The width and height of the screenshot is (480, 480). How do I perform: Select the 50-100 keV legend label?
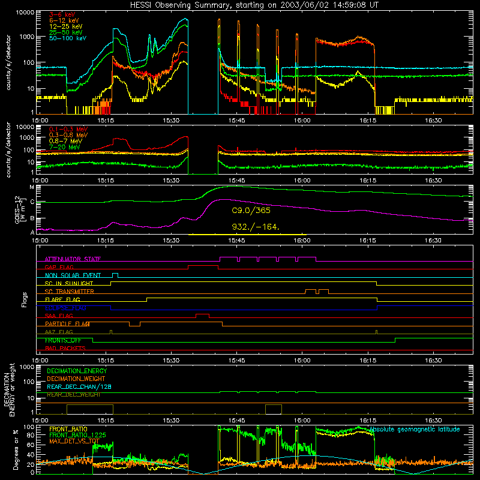coord(68,38)
